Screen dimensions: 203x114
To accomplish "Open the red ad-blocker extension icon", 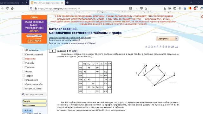I will (195, 8).
